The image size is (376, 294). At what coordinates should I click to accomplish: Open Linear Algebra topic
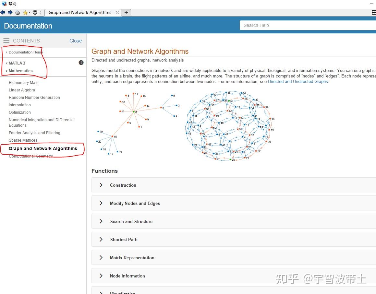(22, 90)
